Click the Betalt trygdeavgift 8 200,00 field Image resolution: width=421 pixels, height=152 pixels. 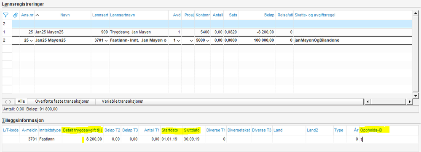(83, 139)
